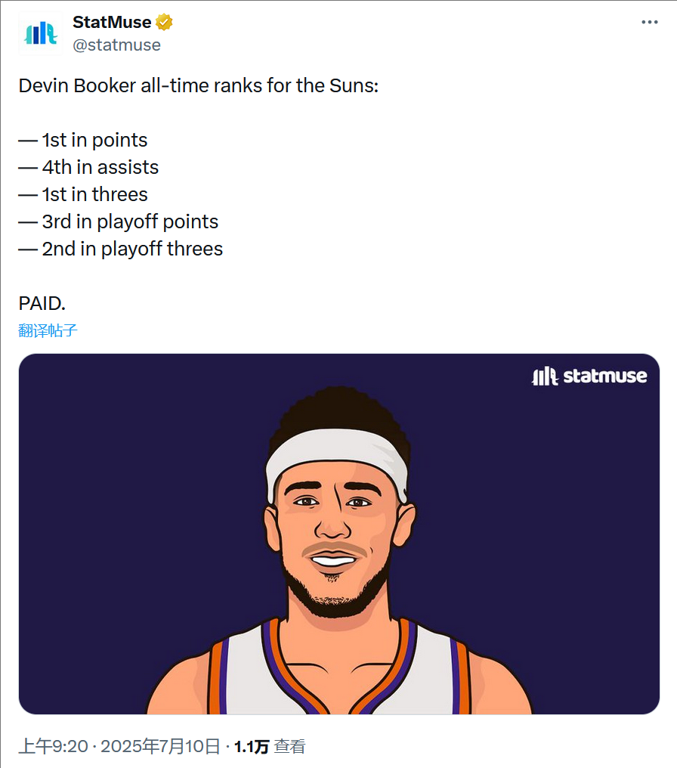Click the 2025年7月10日 date

(x=160, y=746)
